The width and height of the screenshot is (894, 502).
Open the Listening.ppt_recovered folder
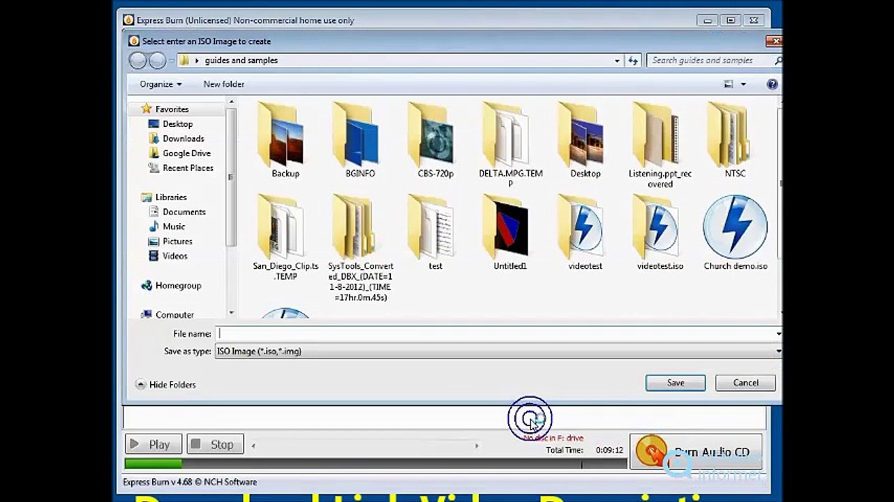pos(660,144)
